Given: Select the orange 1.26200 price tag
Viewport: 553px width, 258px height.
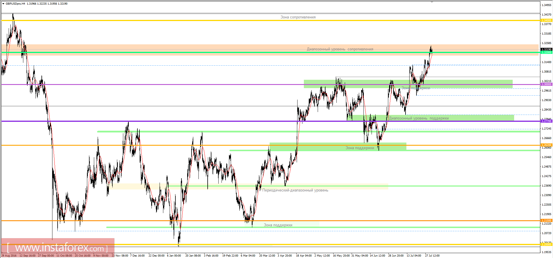Looking at the screenshot, I should point(546,145).
